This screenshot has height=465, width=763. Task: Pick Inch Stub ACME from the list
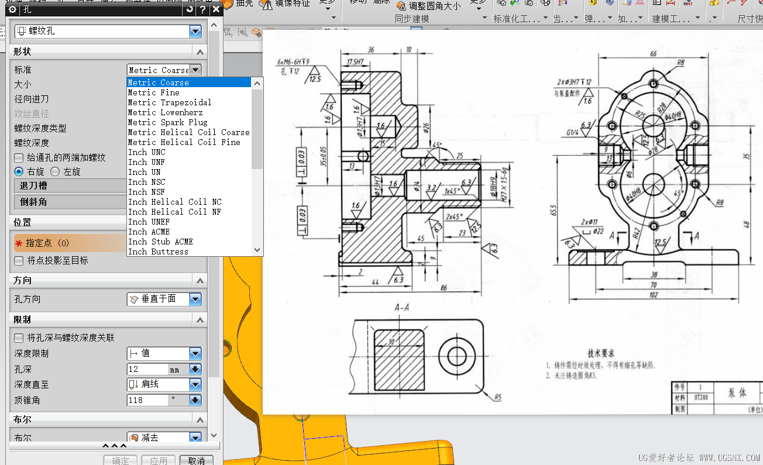pos(189,242)
